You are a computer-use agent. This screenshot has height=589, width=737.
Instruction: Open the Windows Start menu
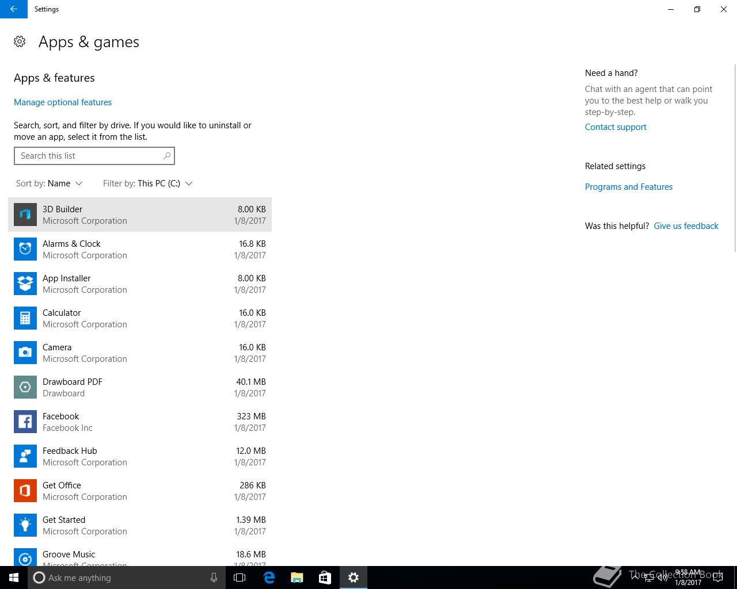(14, 577)
